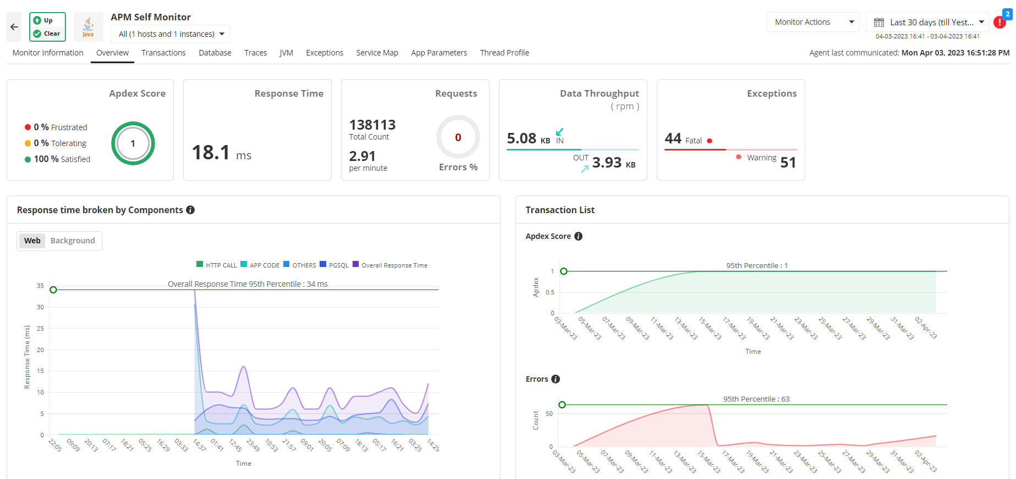Toggle the HTTP CALL legend series
The height and width of the screenshot is (479, 1016).
216,265
